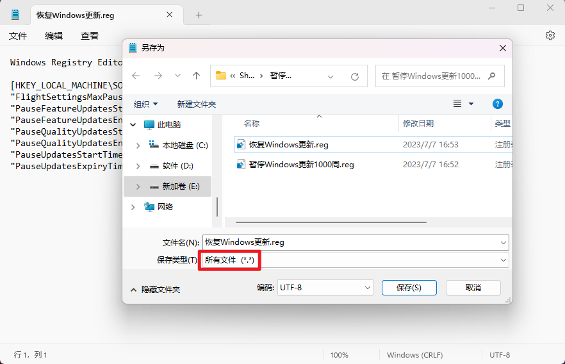This screenshot has height=364, width=565.
Task: Collapse the 此电脑 tree node
Action: 133,125
